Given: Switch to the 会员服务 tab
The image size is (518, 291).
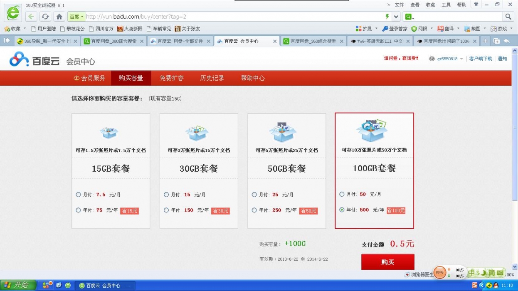Looking at the screenshot, I should [89, 78].
